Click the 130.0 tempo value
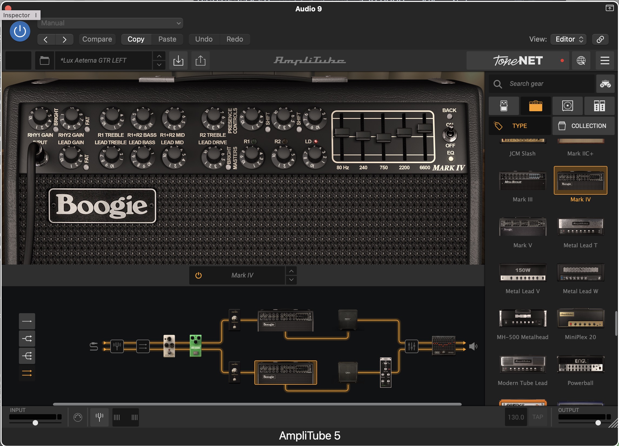 point(515,417)
